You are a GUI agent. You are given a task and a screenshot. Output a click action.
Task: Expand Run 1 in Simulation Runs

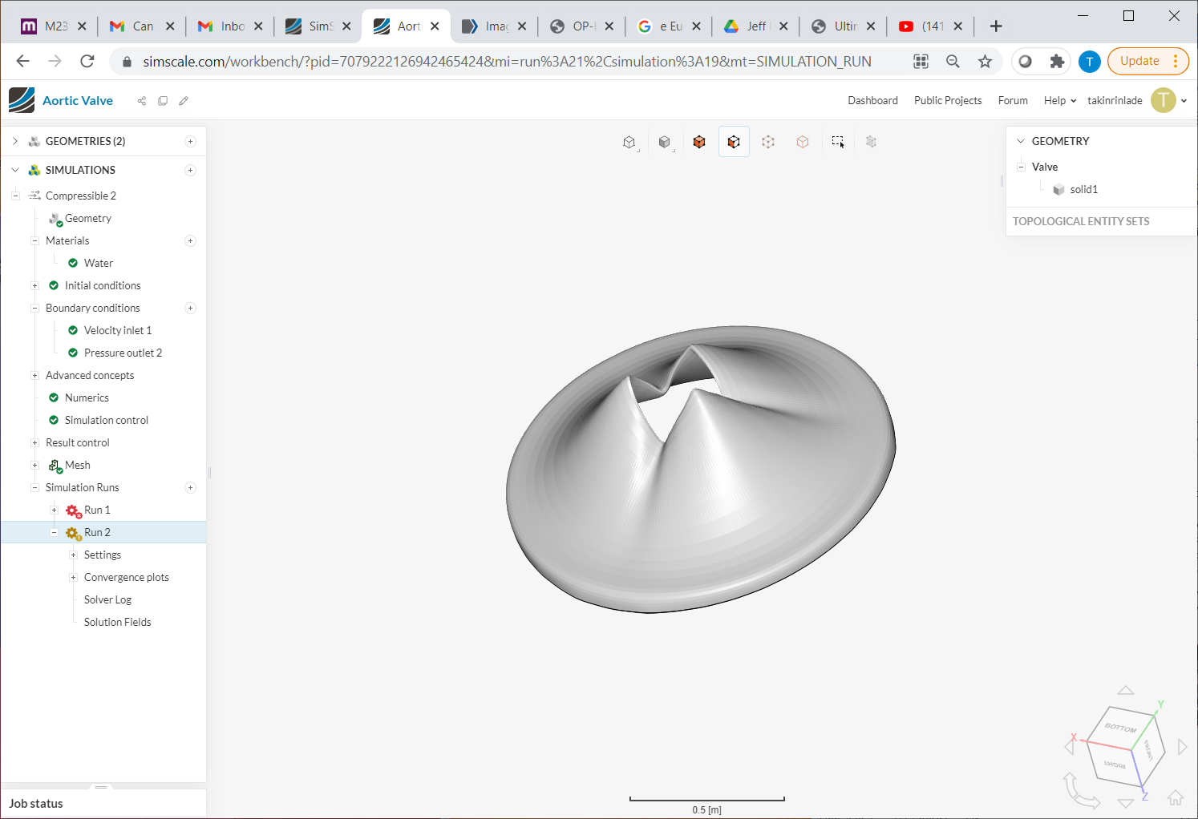pos(54,510)
